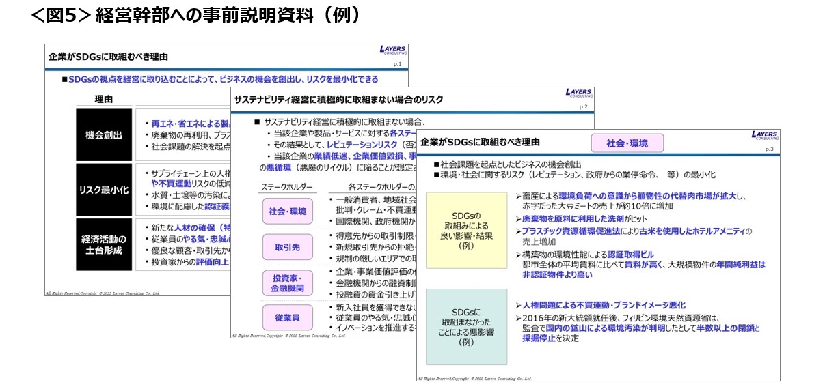
Task: Click bullet '投融資の資金引き上げ' on slide p.2
Action: 372,293
